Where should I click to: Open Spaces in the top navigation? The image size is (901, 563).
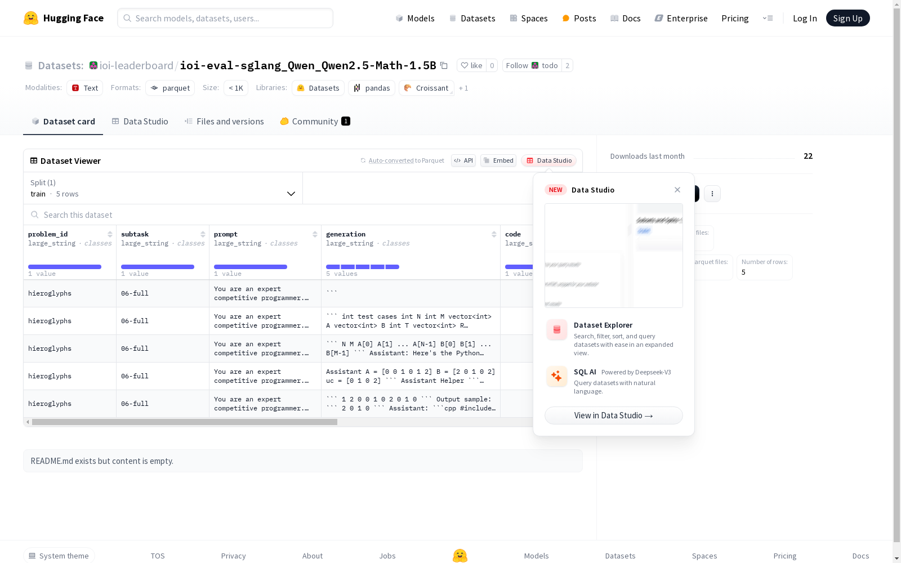coord(529,18)
